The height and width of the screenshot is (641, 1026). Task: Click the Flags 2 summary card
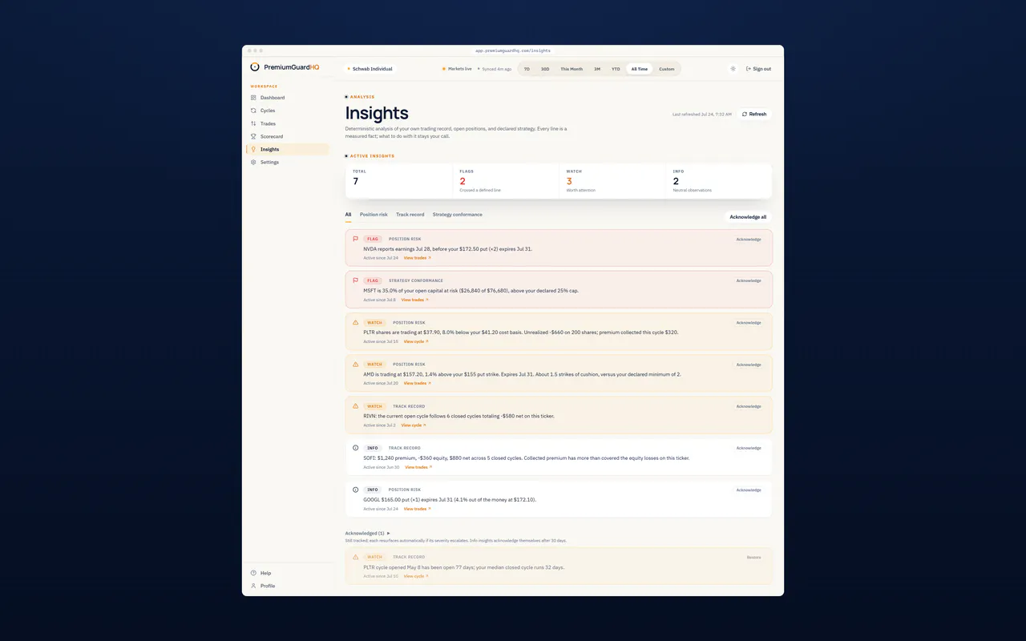[505, 181]
